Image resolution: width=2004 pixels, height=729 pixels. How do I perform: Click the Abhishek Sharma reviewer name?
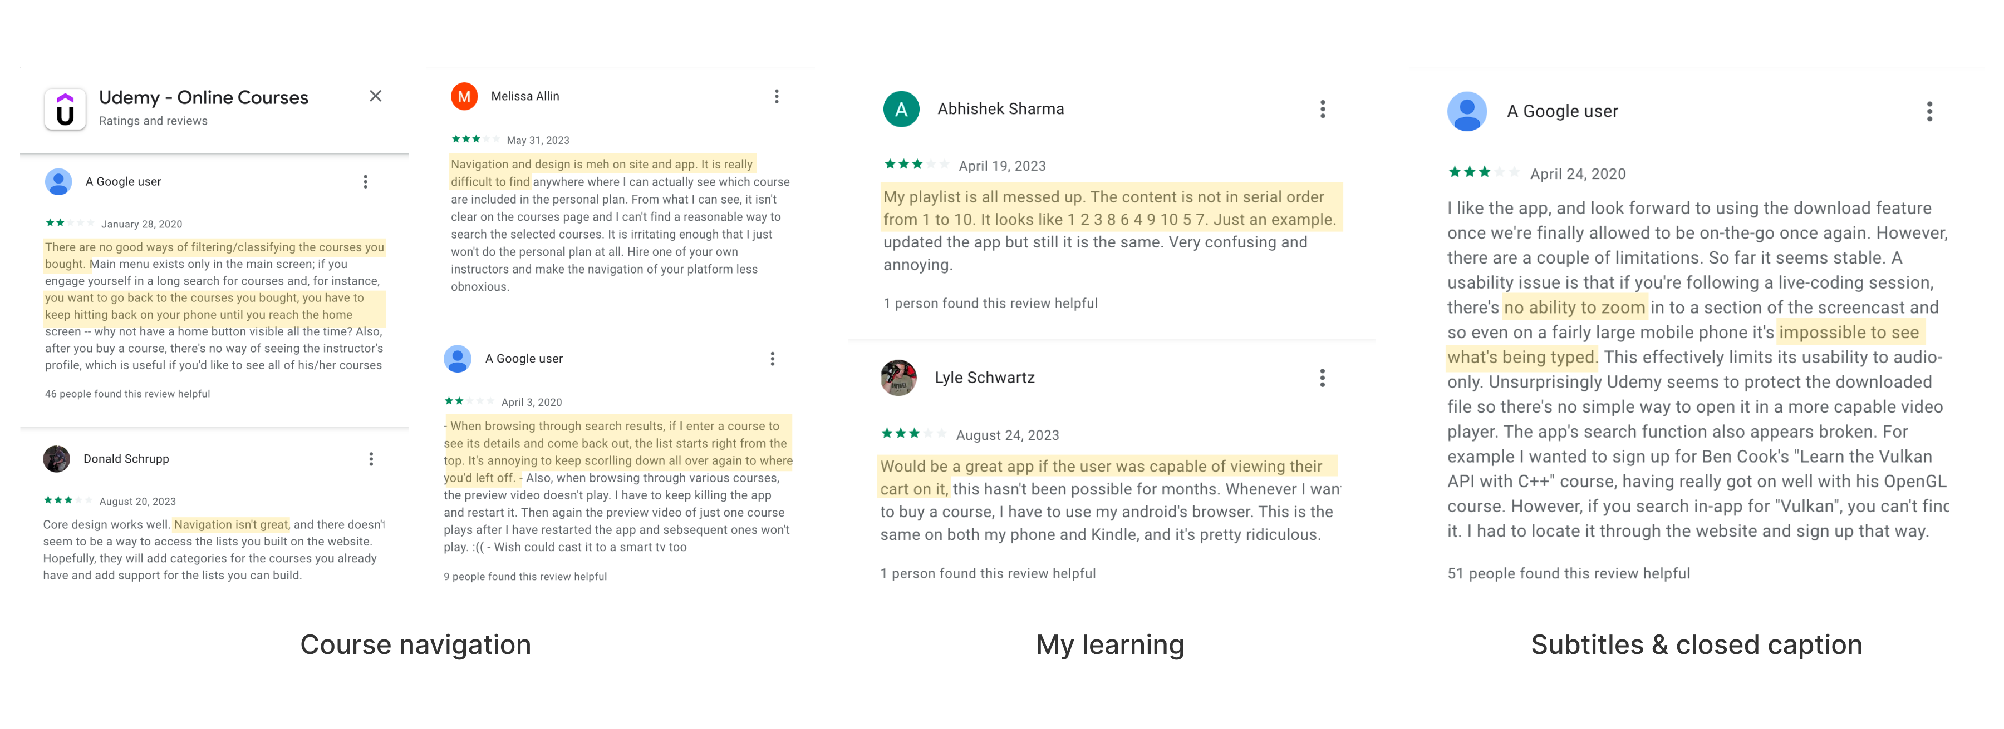click(x=1000, y=110)
